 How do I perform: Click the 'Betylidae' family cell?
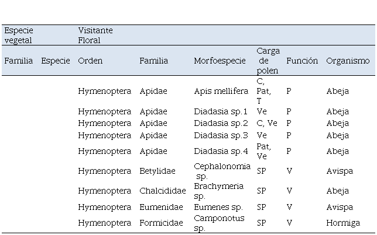coord(157,171)
